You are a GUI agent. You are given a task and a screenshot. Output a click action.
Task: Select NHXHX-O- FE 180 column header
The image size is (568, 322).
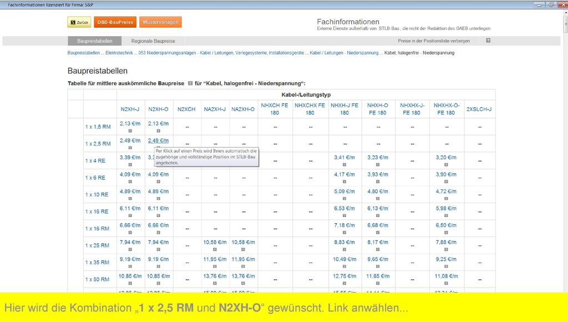point(447,109)
